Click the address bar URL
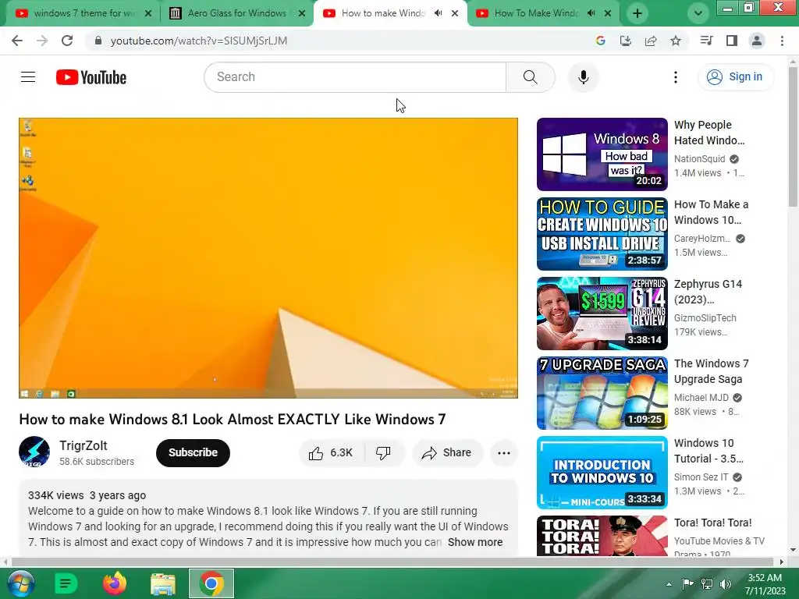 199,41
